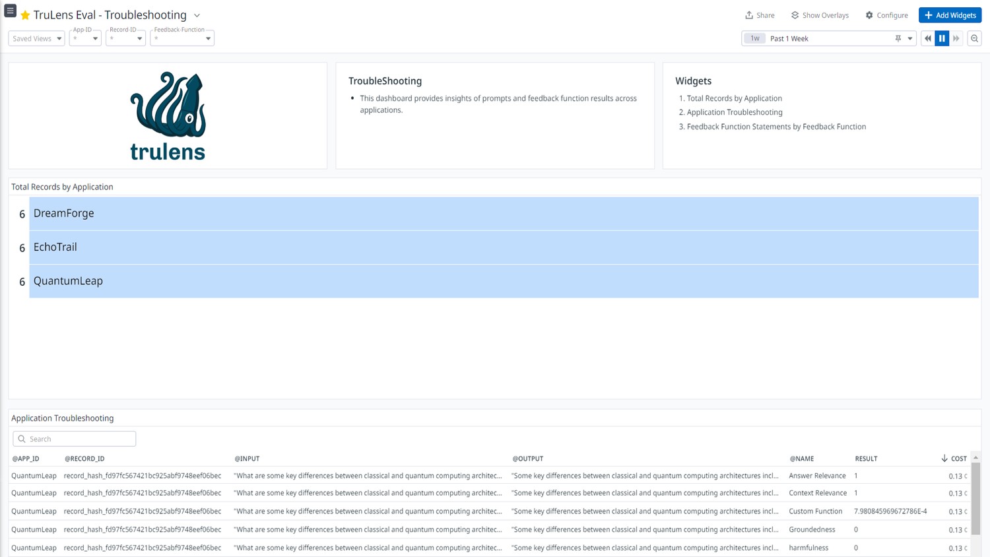The image size is (990, 557).
Task: Click the pin time range icon
Action: pyautogui.click(x=898, y=38)
